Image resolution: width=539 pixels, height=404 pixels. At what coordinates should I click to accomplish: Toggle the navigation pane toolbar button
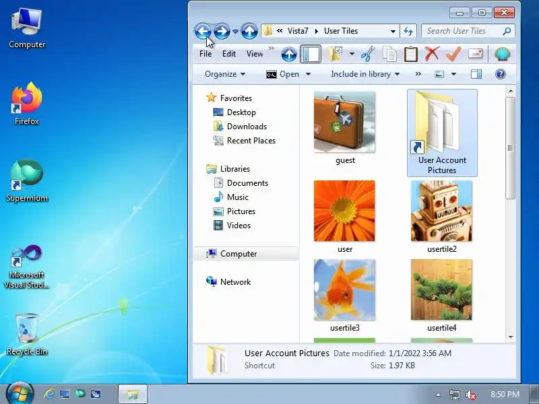[311, 54]
